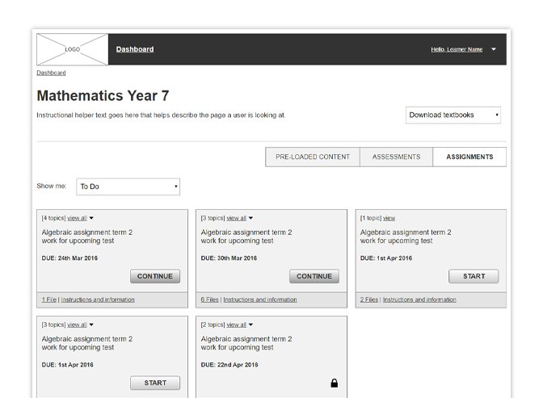Click the Instructional helper text line
Screen dimensions: 543x398
tap(161, 115)
